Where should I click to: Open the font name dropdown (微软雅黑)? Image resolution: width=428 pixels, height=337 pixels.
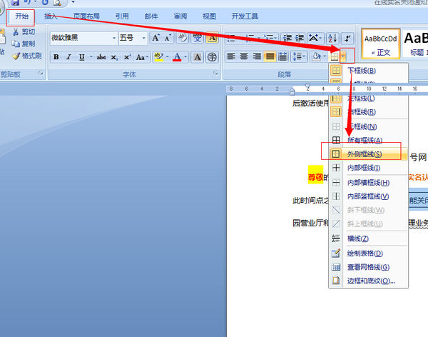[114, 38]
